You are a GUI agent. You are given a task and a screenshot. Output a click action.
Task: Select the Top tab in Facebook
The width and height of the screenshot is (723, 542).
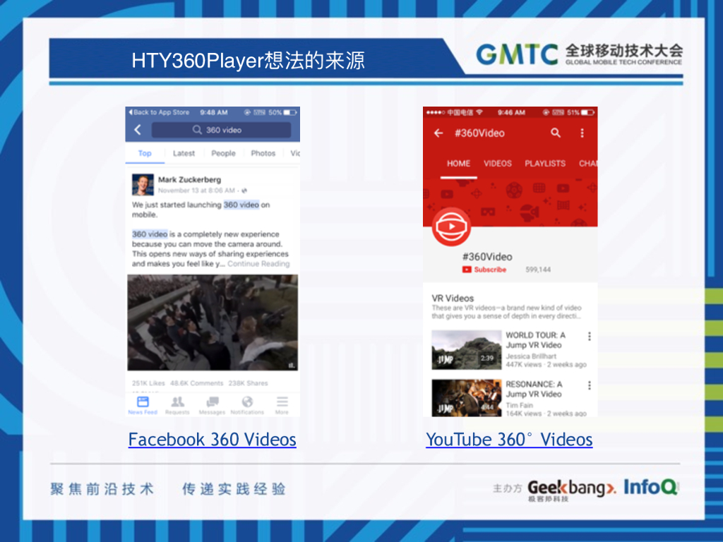(x=145, y=153)
